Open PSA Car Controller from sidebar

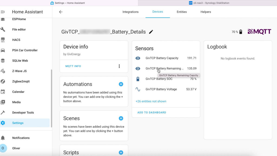click(25, 50)
